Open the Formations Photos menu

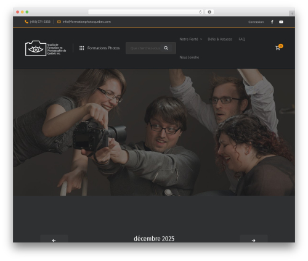[103, 48]
